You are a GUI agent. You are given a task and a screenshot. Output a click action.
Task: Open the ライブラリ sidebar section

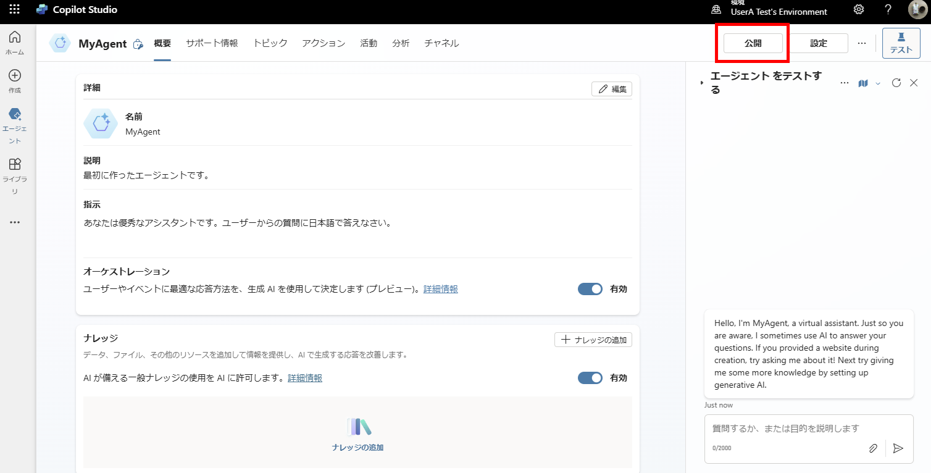pyautogui.click(x=15, y=173)
